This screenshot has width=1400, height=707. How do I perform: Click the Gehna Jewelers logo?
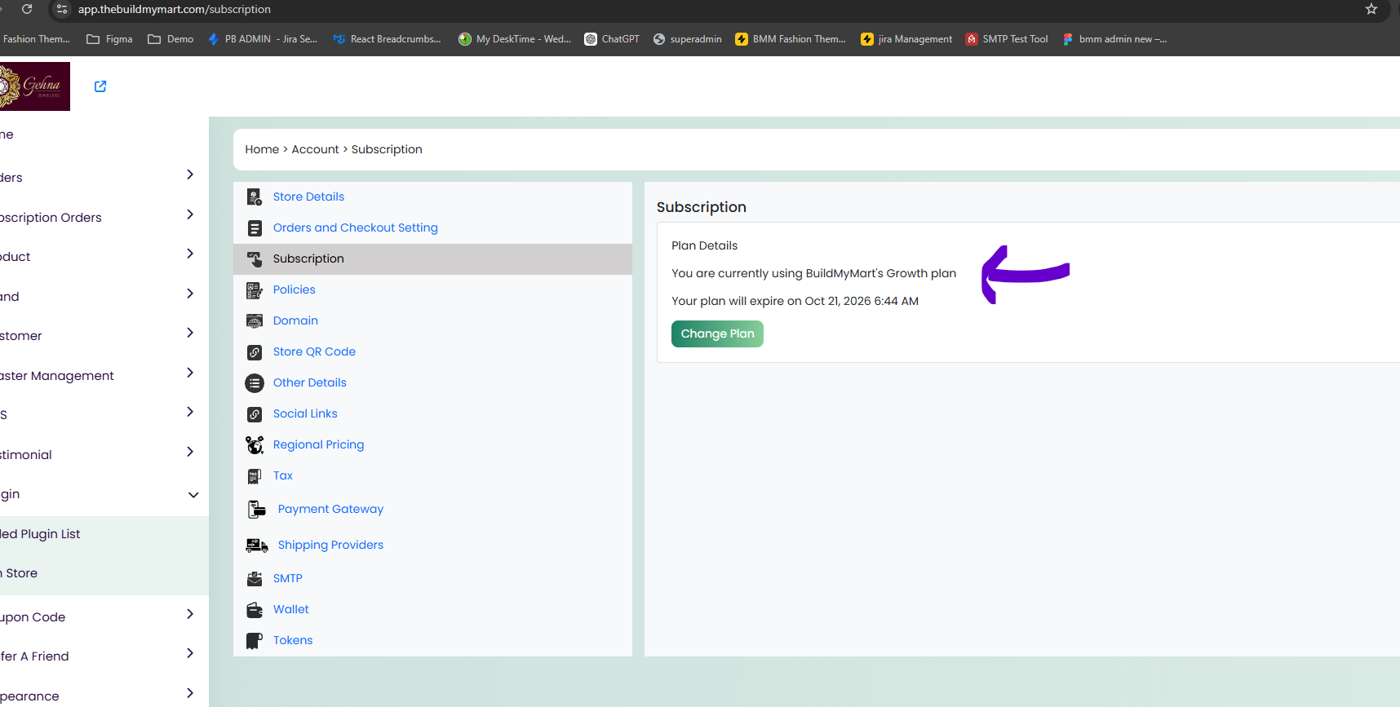(35, 86)
